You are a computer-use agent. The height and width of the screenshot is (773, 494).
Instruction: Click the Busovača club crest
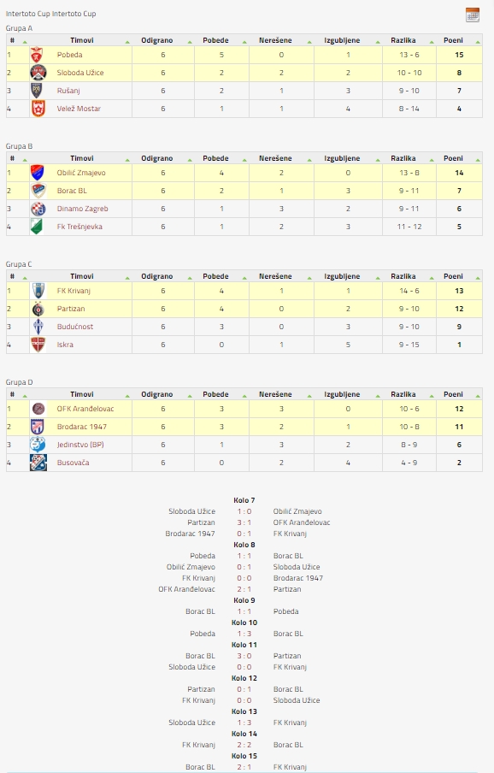(x=38, y=463)
